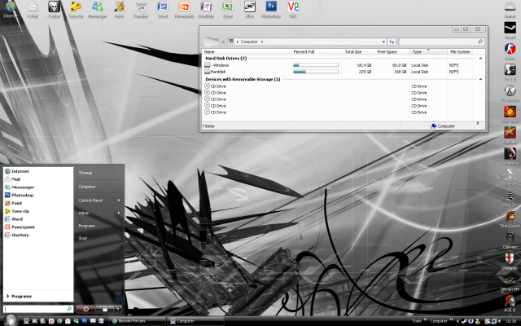Click the refresh button next to address bar

coord(392,42)
